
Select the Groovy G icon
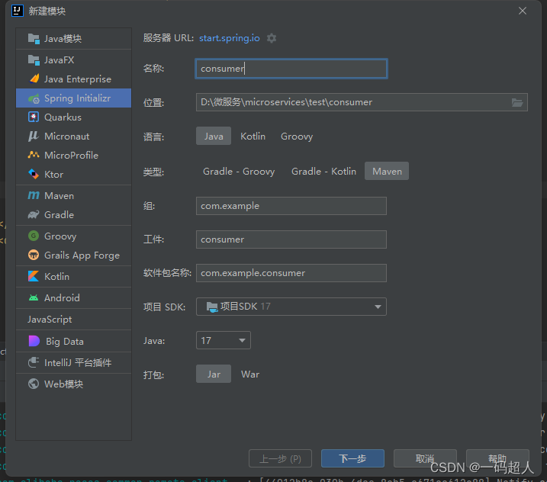coord(34,236)
